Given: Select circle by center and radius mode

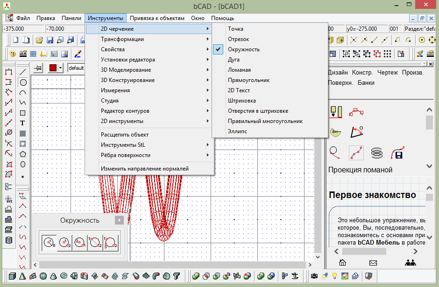Looking at the screenshot, I should coord(49,243).
